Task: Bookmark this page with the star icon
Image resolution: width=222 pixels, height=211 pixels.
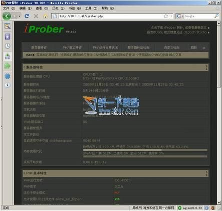Action: [166, 16]
